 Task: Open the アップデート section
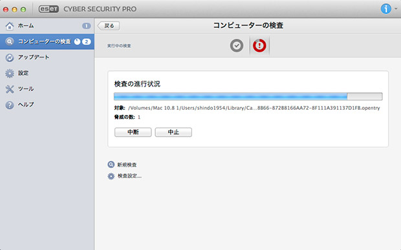tap(47, 57)
